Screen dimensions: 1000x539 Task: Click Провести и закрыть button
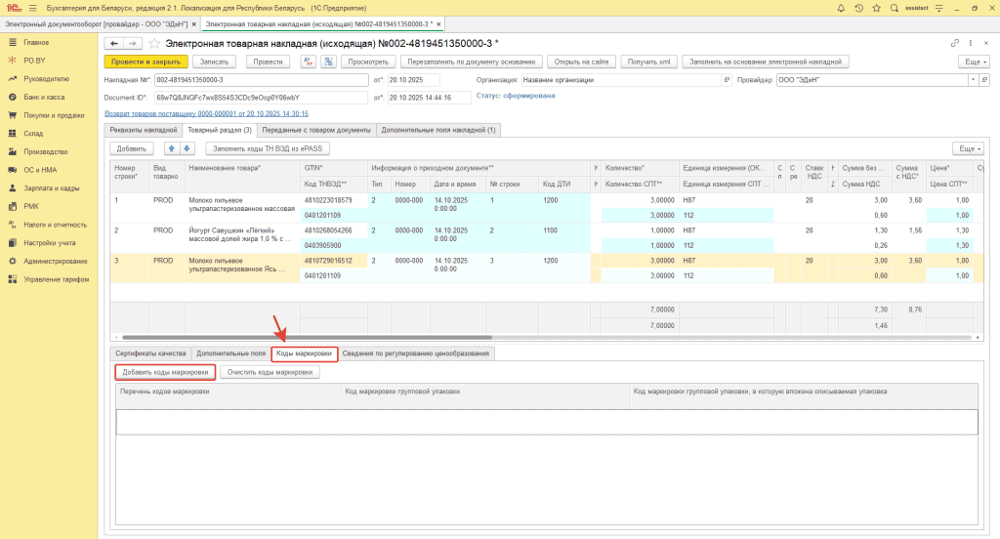pos(145,62)
